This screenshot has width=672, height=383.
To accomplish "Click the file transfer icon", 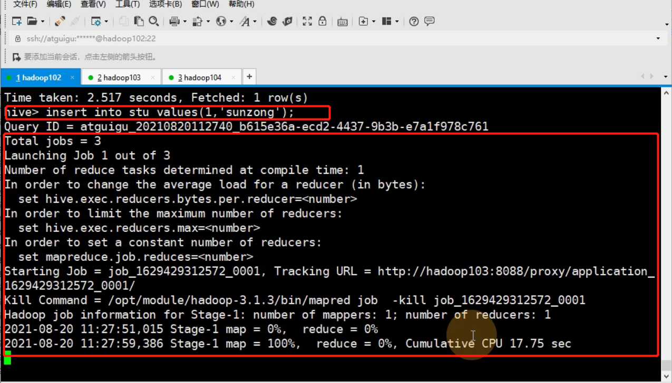I will point(198,21).
